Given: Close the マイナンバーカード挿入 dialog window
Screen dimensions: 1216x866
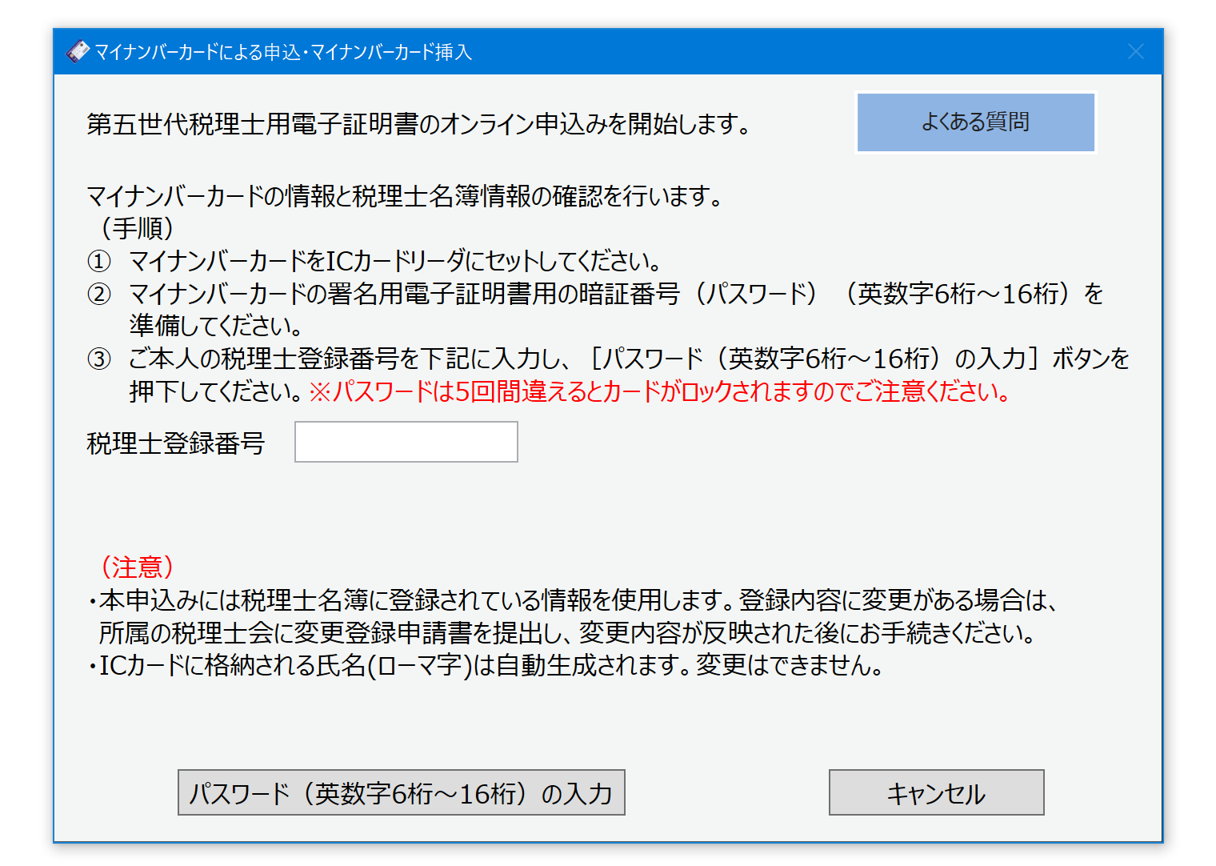Looking at the screenshot, I should pos(1135,52).
